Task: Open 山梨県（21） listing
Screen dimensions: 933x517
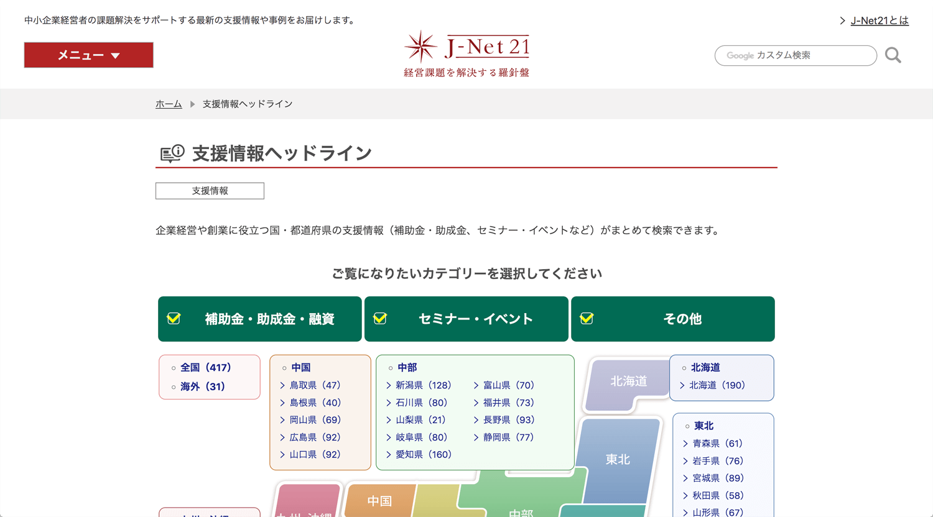Action: click(421, 420)
